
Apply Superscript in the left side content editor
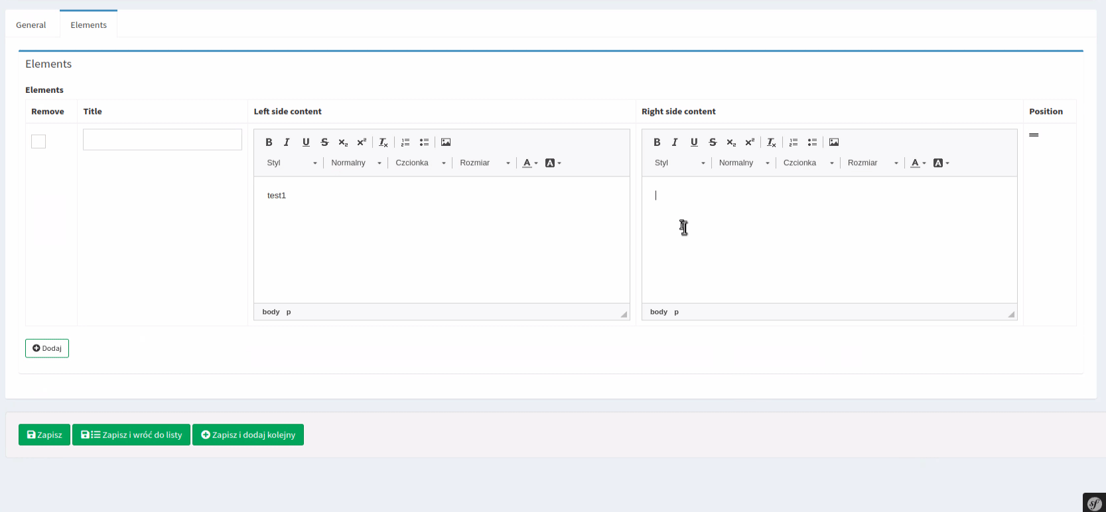point(362,142)
